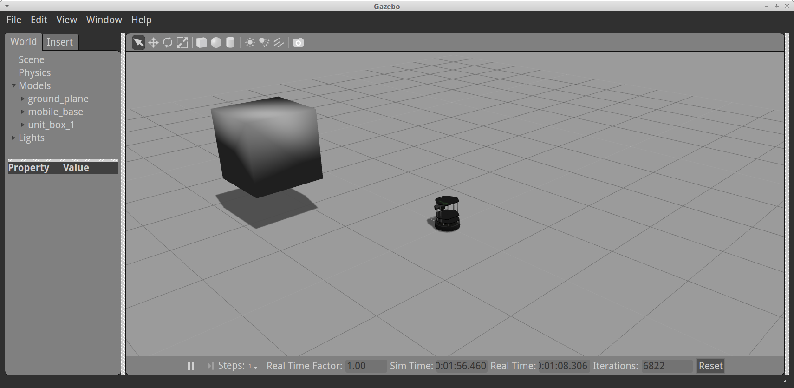
Task: Select the ground_plane model entry
Action: coord(58,99)
